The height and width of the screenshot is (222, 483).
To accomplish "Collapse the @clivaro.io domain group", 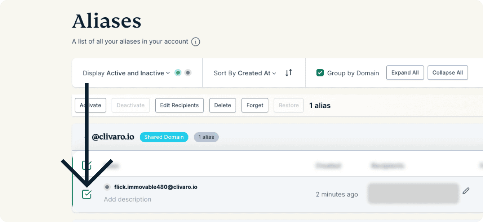I will [x=85, y=137].
